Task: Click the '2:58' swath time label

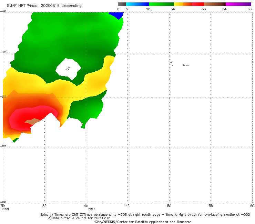Action: (6, 209)
